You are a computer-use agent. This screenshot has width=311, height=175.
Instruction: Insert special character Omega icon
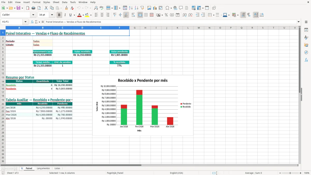pos(167,8)
